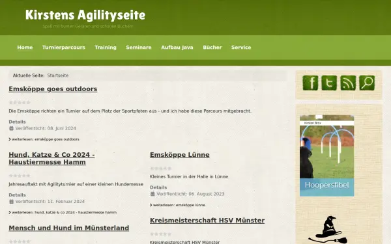Open the Service menu
Image resolution: width=391 pixels, height=244 pixels.
pos(241,47)
